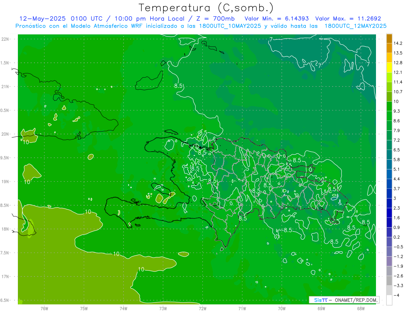Click the 71W longitude axis label

pos(242,308)
